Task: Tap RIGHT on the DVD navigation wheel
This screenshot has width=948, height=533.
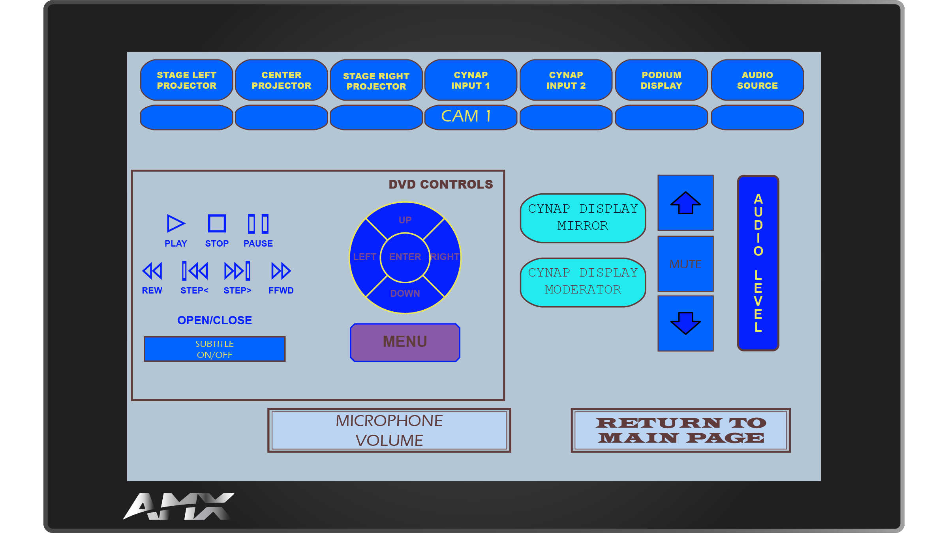Action: (445, 257)
